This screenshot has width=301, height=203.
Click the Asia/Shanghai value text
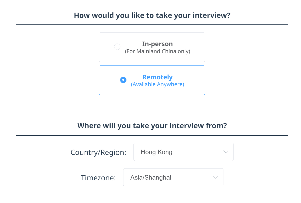coord(151,177)
